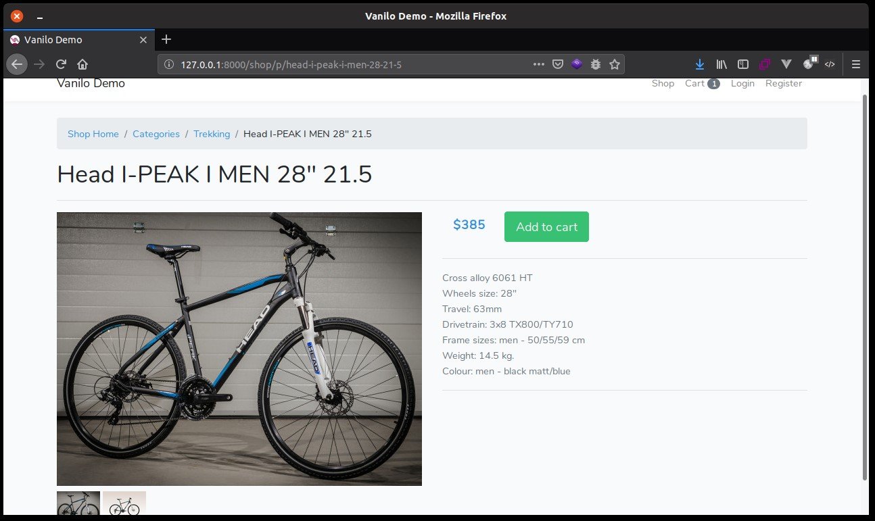Image resolution: width=875 pixels, height=521 pixels.
Task: Click the "Drivetrain: 3x8 TX800/TY710" line
Action: (508, 324)
